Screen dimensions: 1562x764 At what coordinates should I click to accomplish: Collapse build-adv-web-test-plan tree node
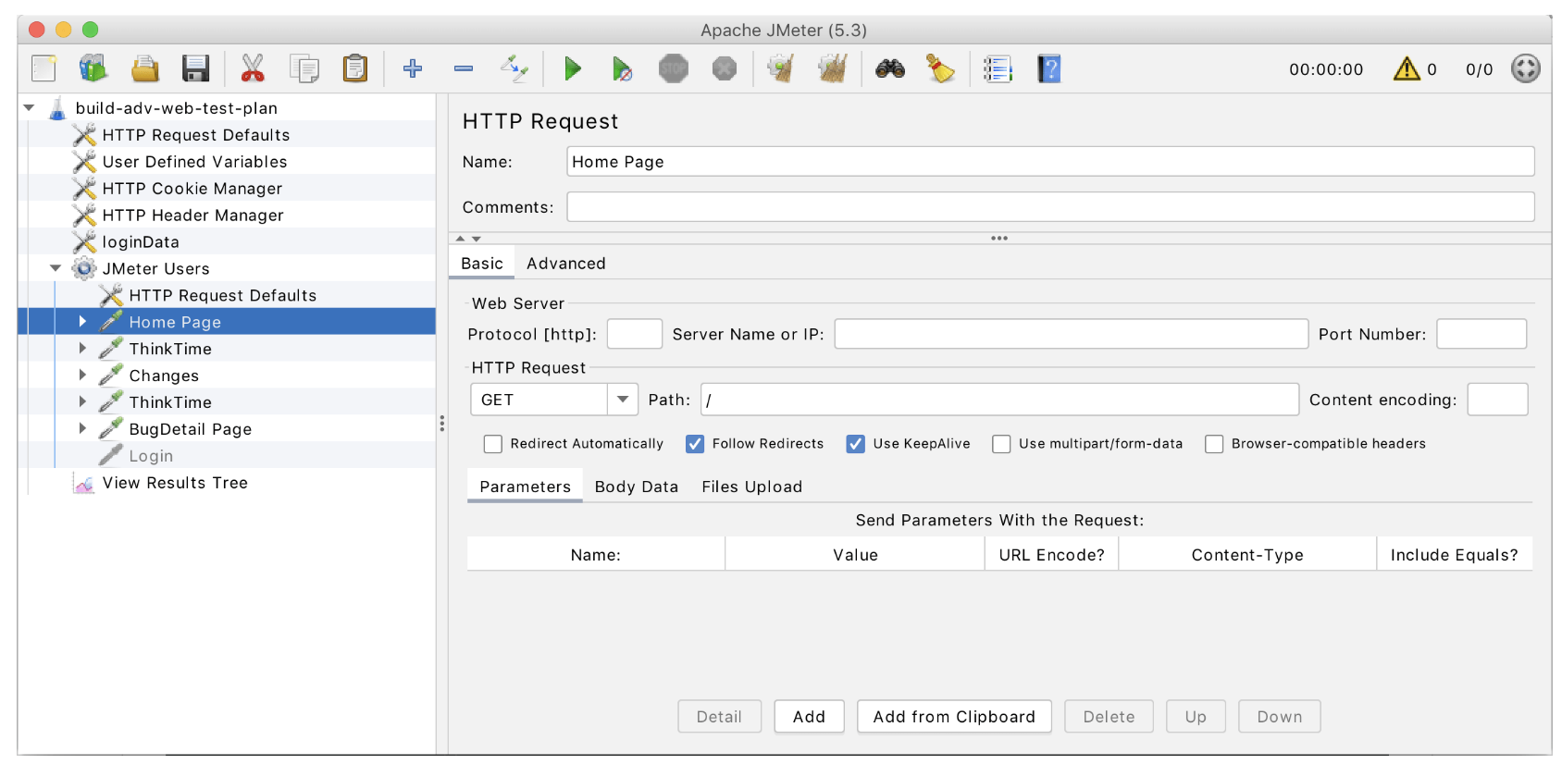[30, 108]
